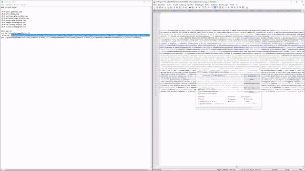Click the Playback Macro icon
The image size is (305, 171).
point(237,8)
